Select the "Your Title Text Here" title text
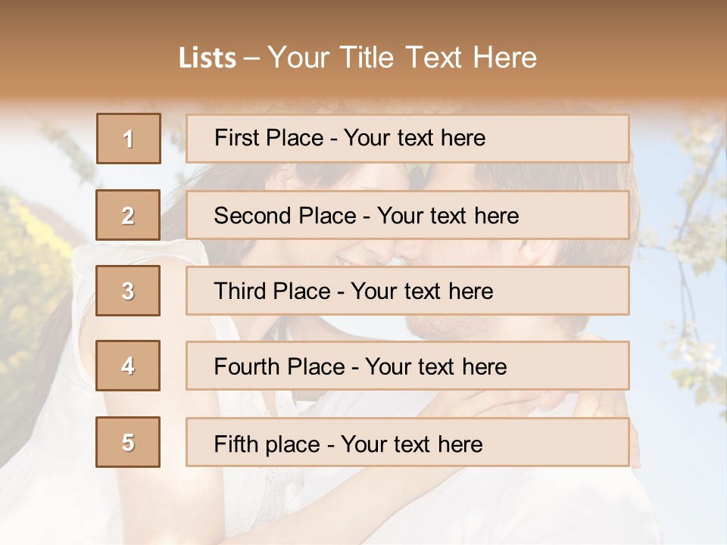 [402, 58]
